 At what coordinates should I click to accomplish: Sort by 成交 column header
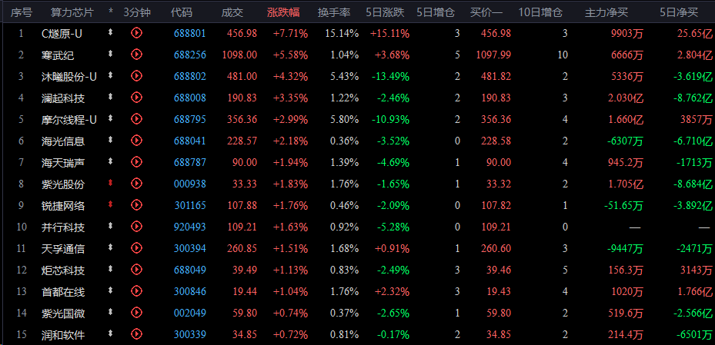232,13
